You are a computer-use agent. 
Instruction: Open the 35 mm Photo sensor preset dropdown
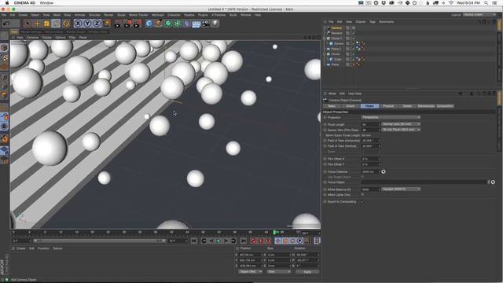tap(401, 130)
